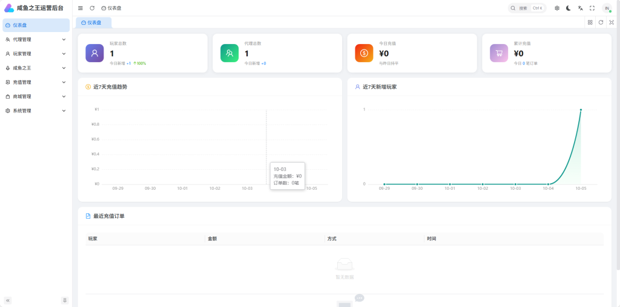
Task: Click the pin icon at sidebar bottom
Action: [x=65, y=300]
